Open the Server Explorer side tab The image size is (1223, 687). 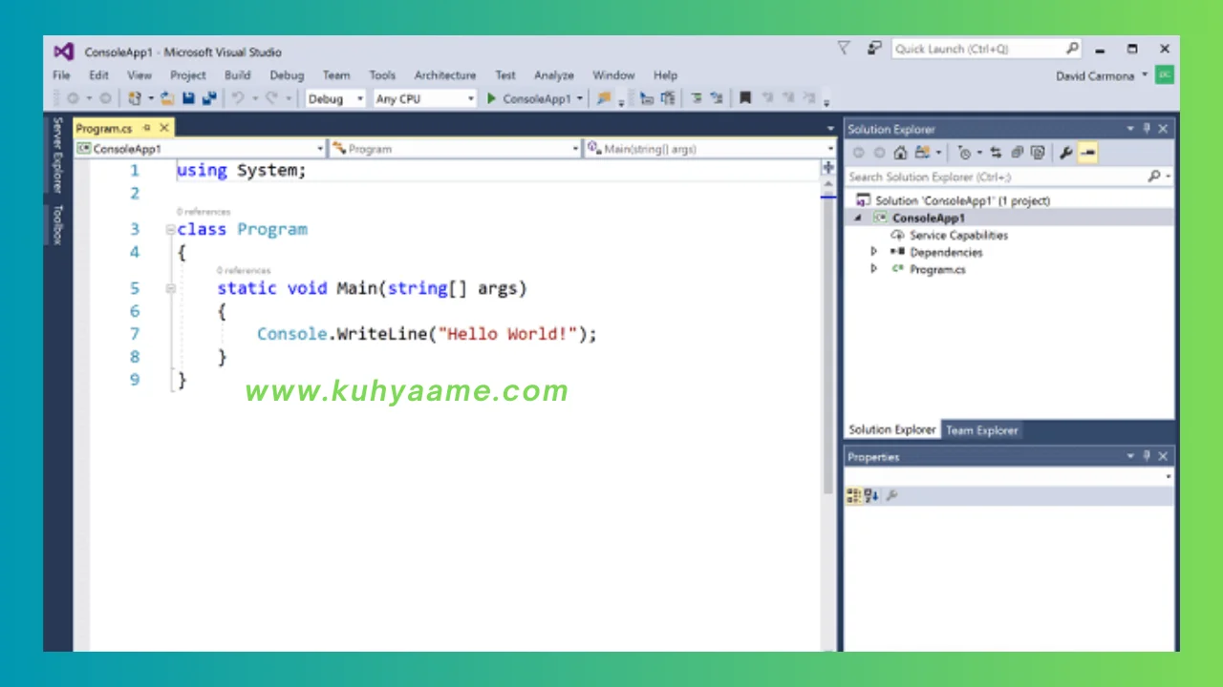pos(57,155)
